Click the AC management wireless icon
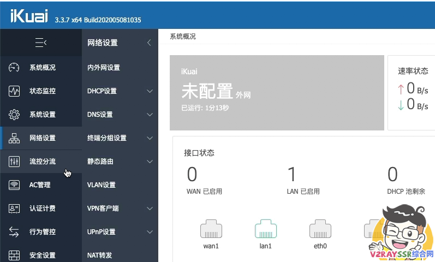This screenshot has width=435, height=262. [x=15, y=185]
